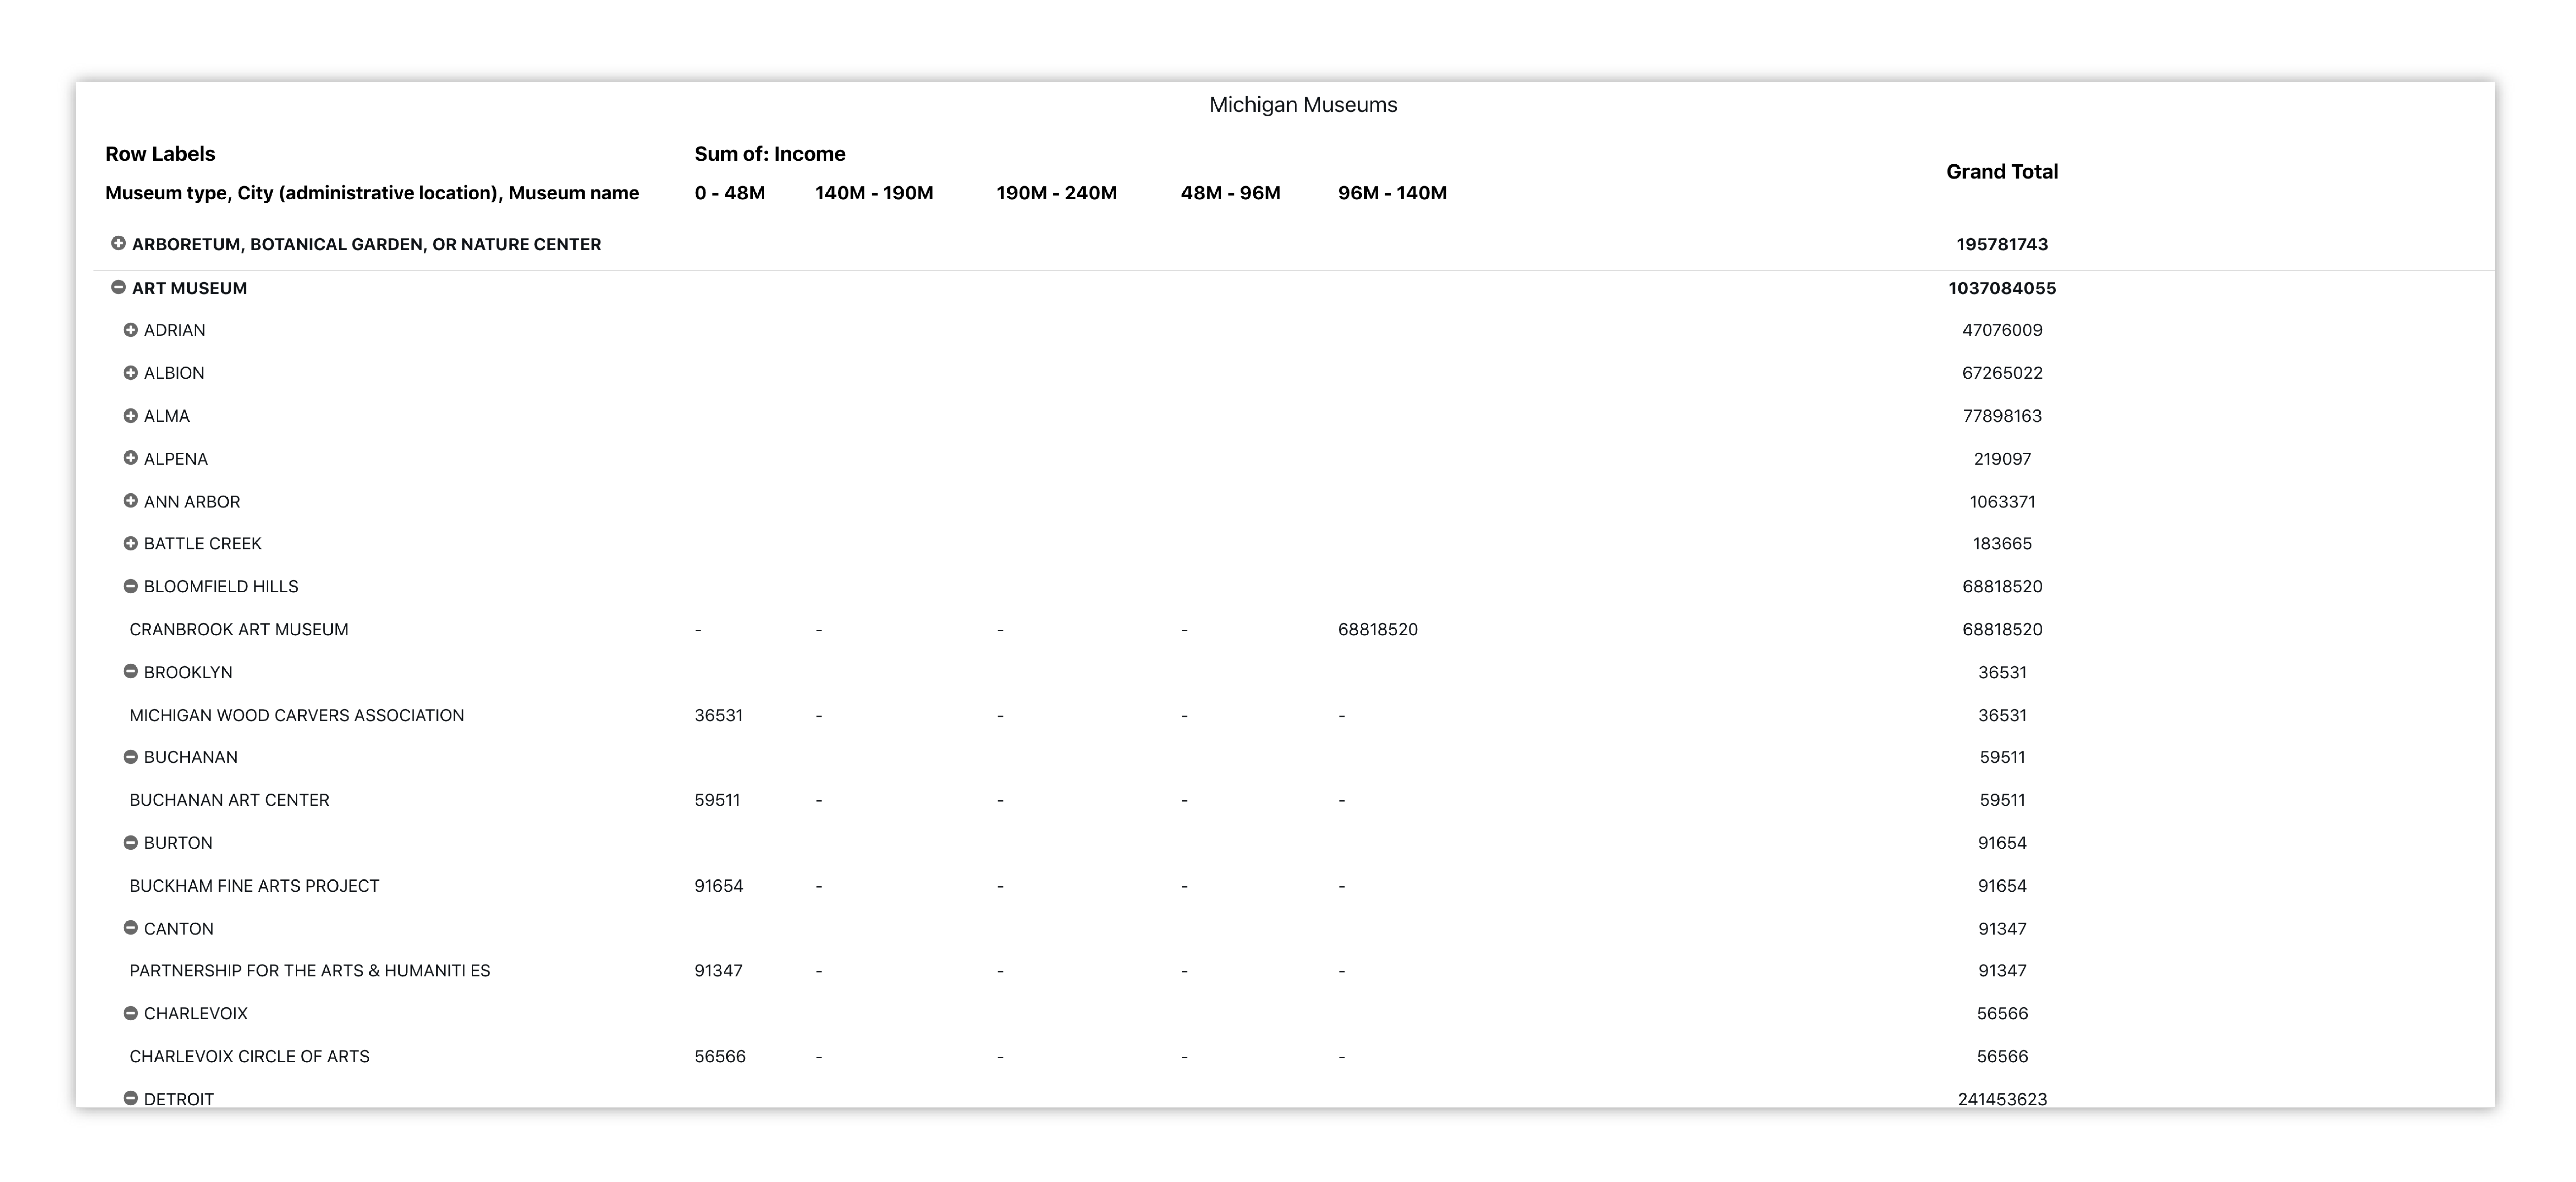
Task: Click ALBION's grand total 67265022
Action: (2002, 373)
